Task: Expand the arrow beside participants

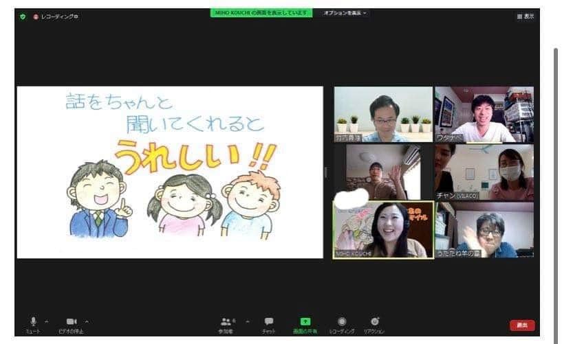Action: click(247, 321)
